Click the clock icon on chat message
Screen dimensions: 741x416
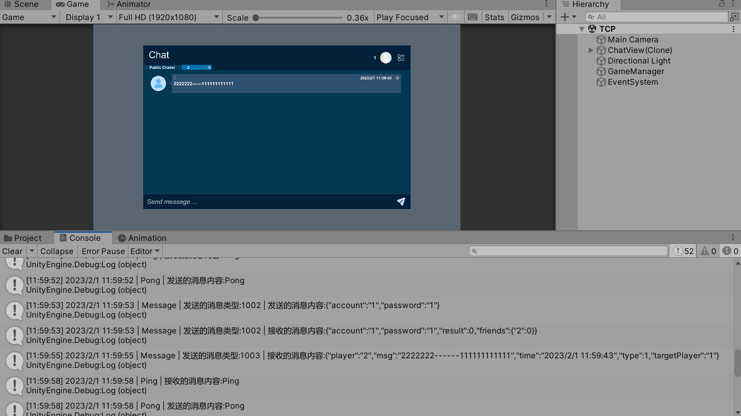click(x=397, y=78)
